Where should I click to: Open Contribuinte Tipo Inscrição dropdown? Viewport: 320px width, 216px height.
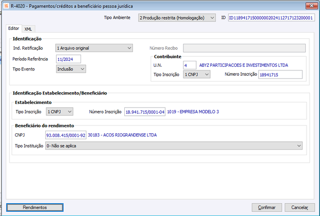[197, 75]
